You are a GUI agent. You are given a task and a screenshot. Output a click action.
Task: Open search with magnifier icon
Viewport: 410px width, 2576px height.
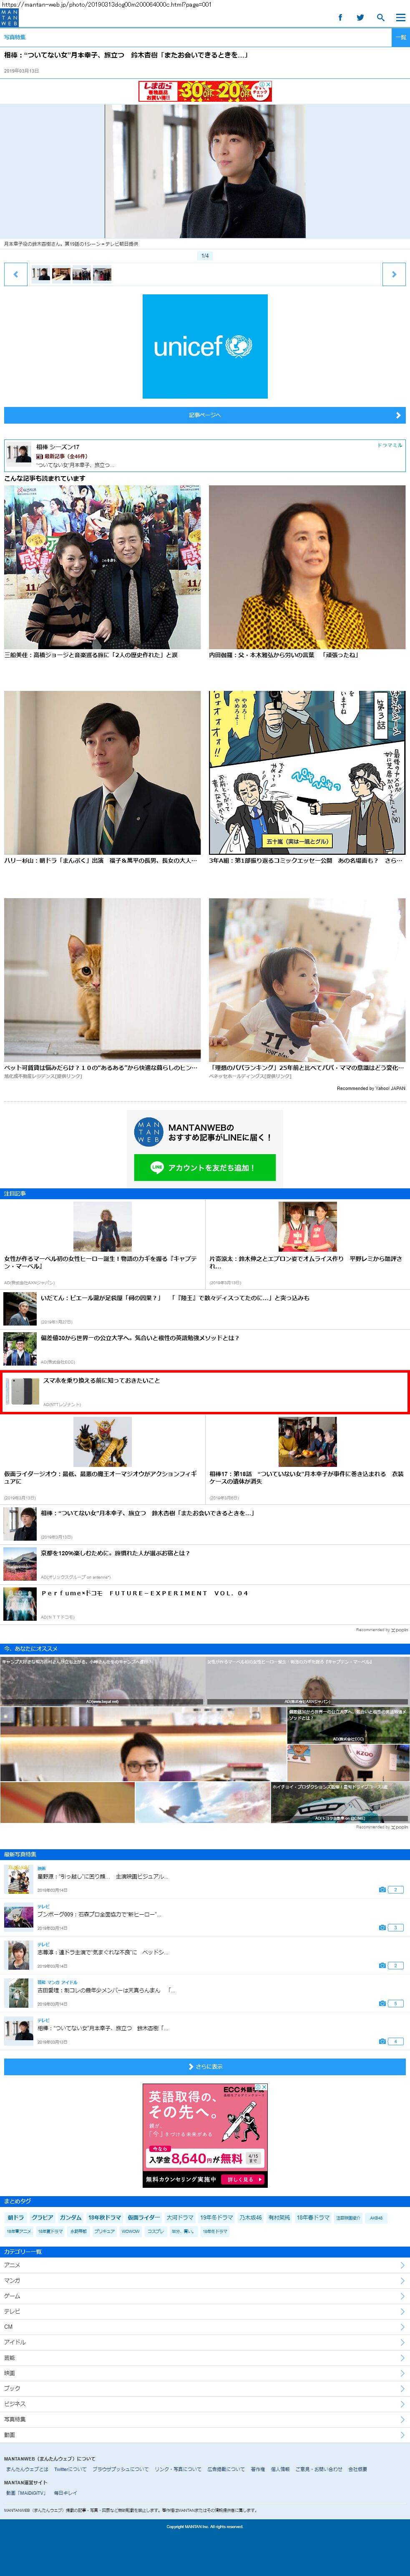click(x=380, y=17)
